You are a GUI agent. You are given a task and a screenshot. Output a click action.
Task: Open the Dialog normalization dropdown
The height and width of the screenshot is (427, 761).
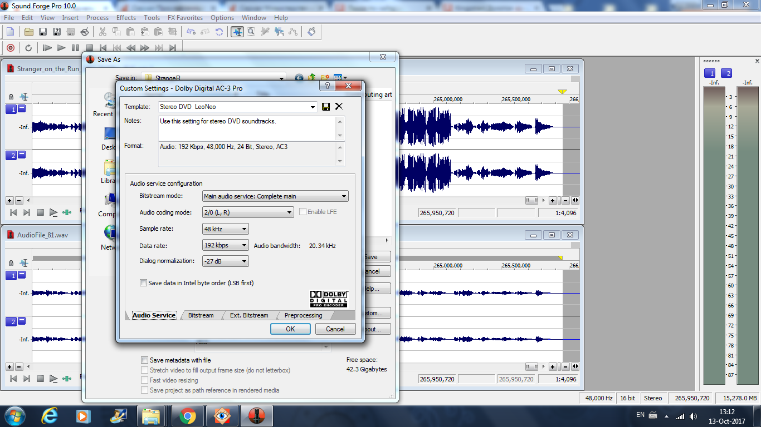point(244,261)
